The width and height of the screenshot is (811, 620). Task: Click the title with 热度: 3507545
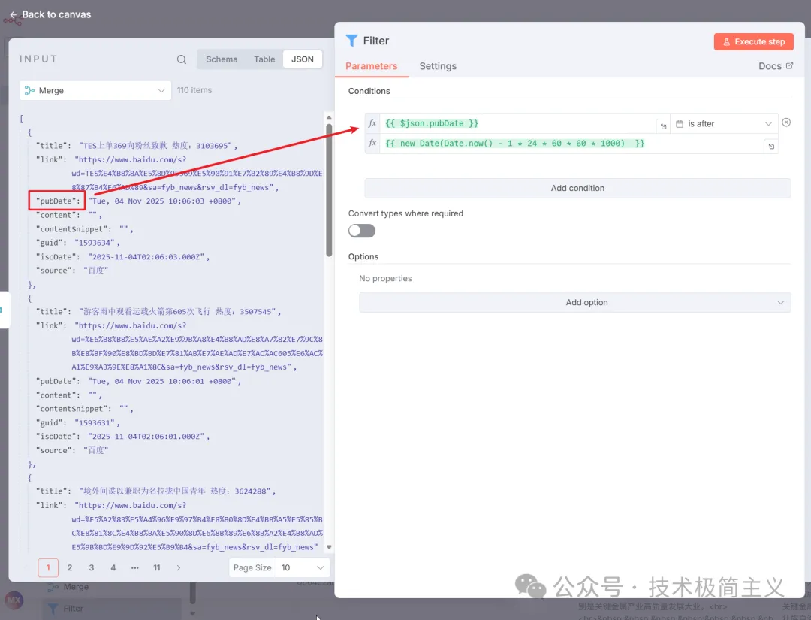coord(177,312)
